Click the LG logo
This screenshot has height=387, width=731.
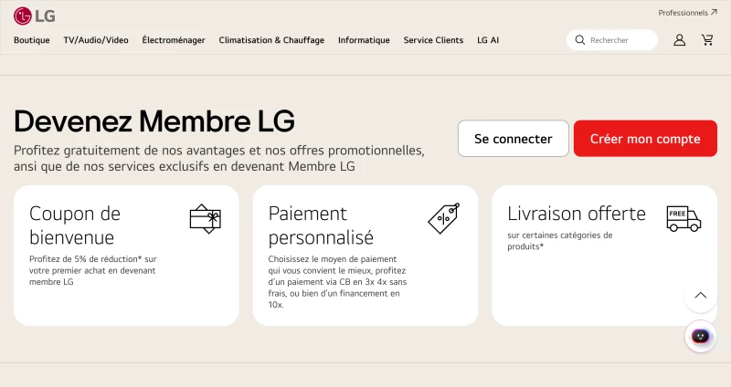click(x=35, y=16)
